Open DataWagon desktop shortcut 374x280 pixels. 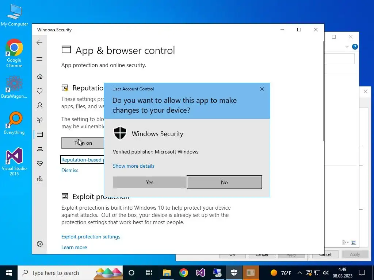coord(14,87)
